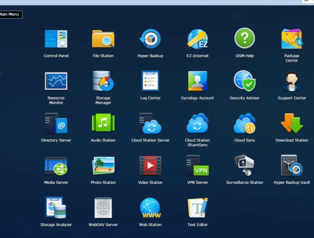Click the Main Menu tooltip label

tap(10, 14)
